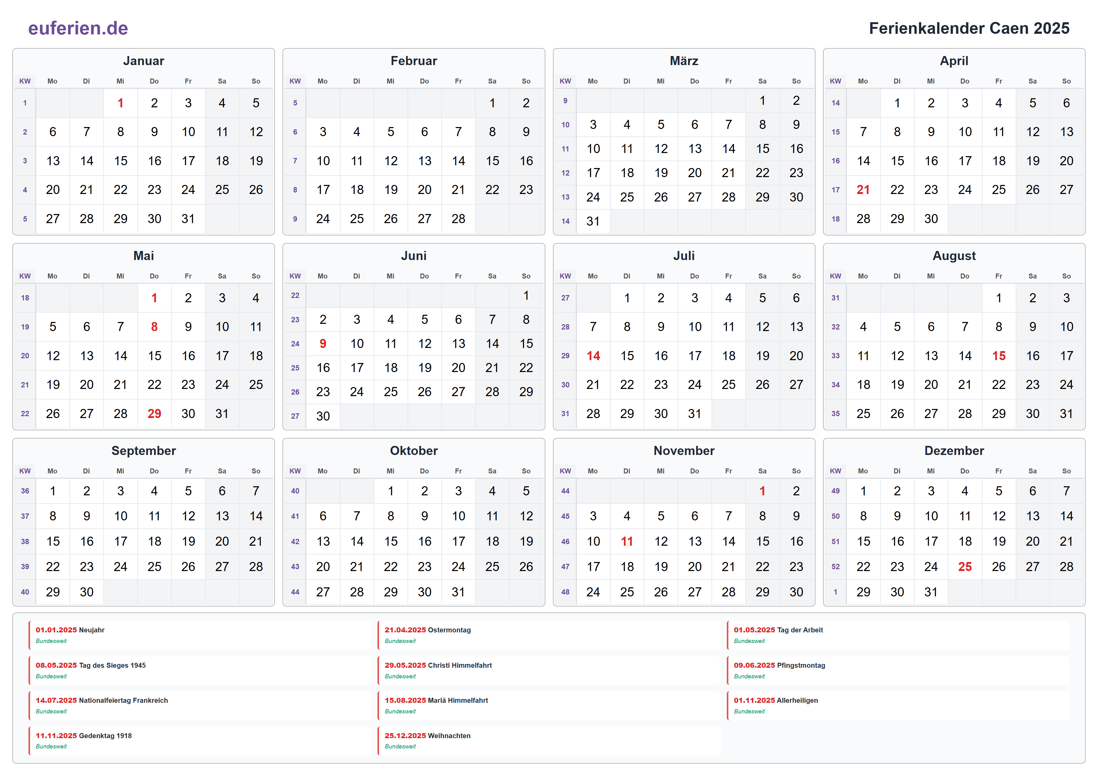Select date 31 in August

1066,414
